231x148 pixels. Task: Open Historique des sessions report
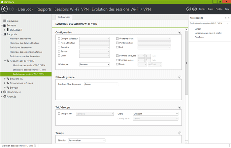click(x=20, y=39)
